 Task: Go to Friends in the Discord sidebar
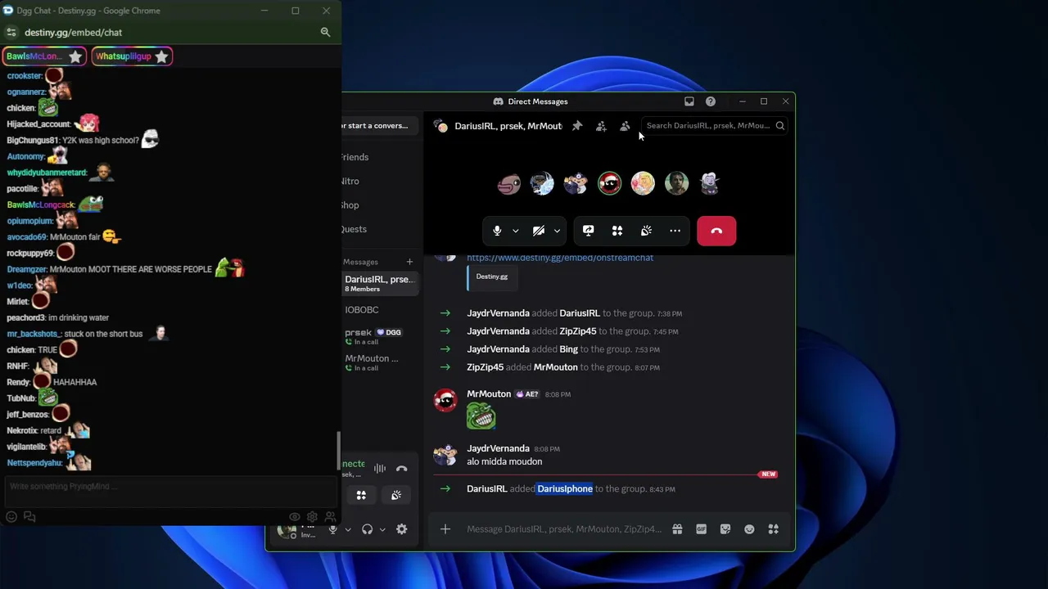point(355,157)
